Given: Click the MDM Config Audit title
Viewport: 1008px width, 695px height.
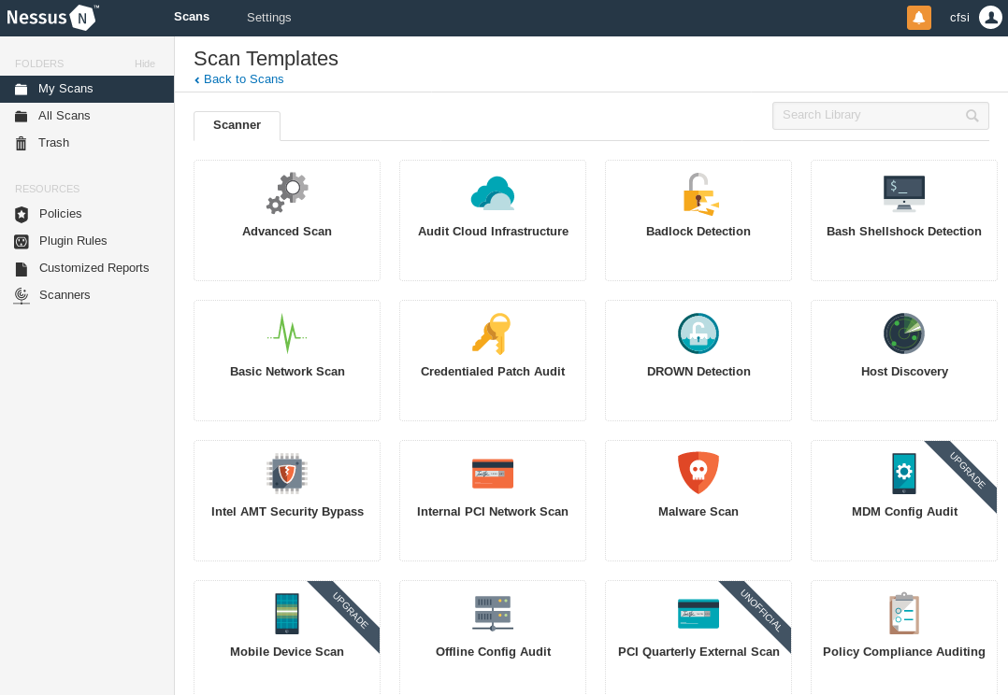Looking at the screenshot, I should [x=904, y=511].
